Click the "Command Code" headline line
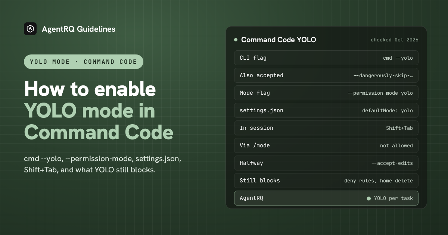Viewport: 448px width, 235px height. [99, 132]
